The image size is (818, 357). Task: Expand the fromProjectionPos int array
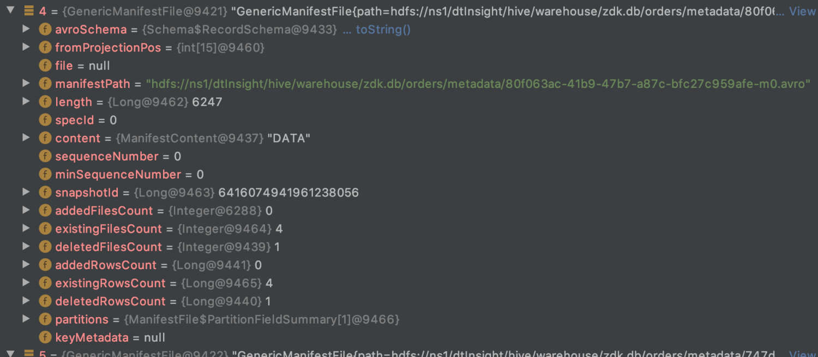(26, 47)
